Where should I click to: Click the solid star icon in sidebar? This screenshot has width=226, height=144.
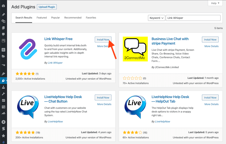[3, 136]
